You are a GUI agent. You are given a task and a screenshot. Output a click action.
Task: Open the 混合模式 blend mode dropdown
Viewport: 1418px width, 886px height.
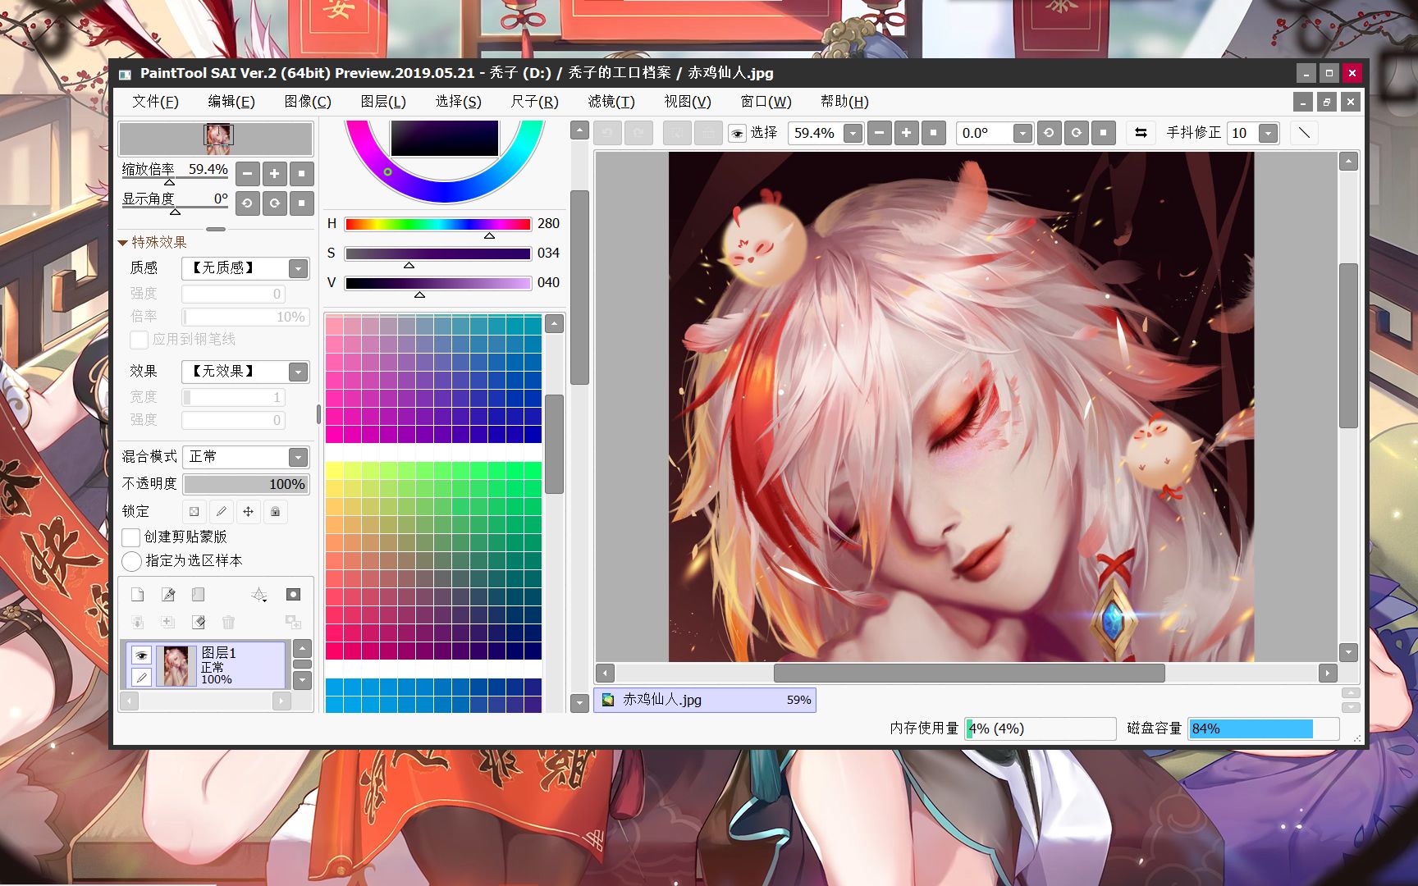298,457
